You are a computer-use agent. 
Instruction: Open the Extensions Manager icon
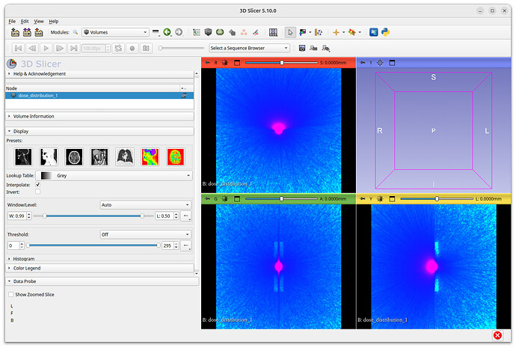pyautogui.click(x=373, y=32)
